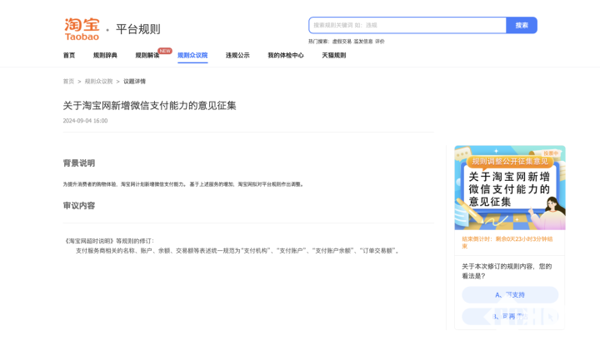Click hot search term 滥发信息
The width and height of the screenshot is (600, 351).
(x=363, y=42)
